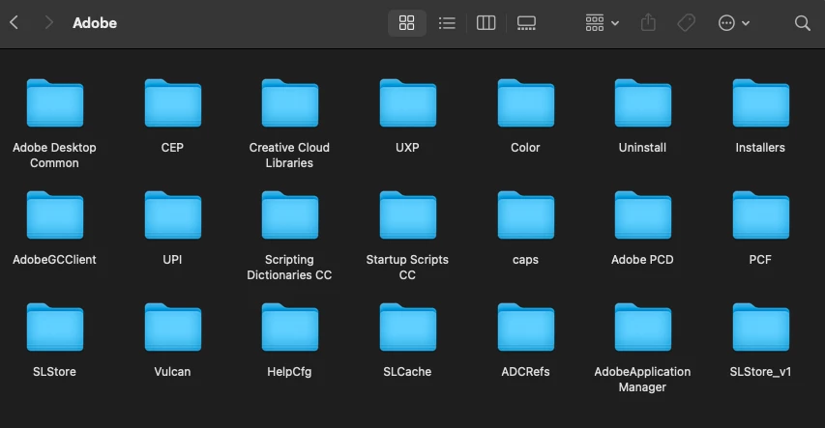Go forward using the right chevron

click(49, 22)
